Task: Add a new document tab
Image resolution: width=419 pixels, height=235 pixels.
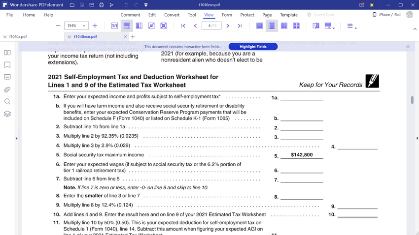Action: coord(133,37)
